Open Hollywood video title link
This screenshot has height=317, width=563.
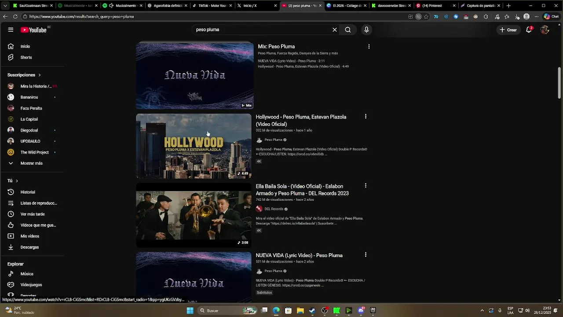point(301,121)
